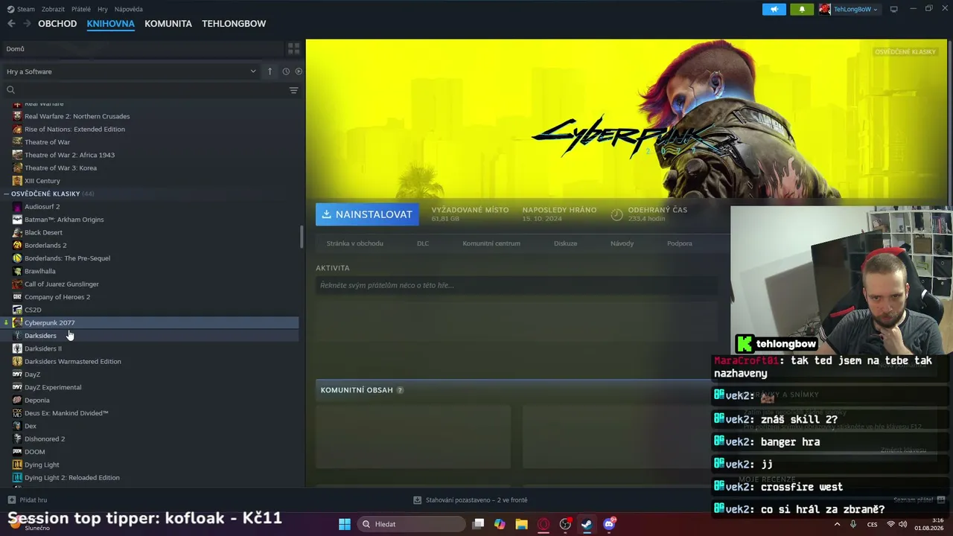Viewport: 953px width, 536px height.
Task: Sort library by recent activity clock icon
Action: point(286,71)
